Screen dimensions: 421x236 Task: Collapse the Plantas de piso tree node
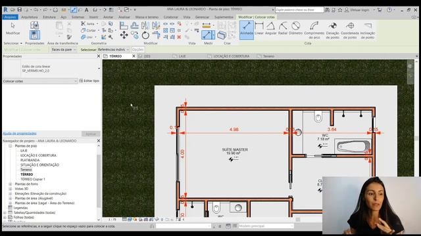11,146
